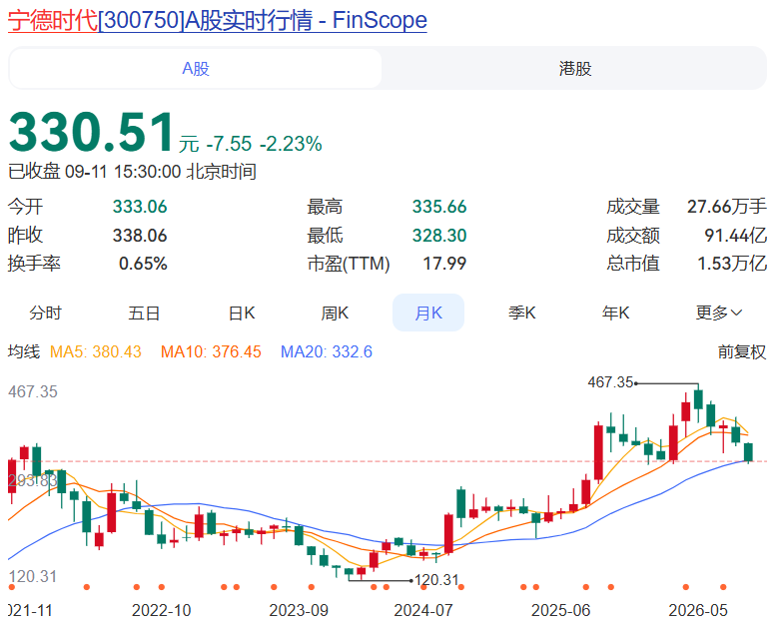Select the 五日 chart period

(x=144, y=313)
